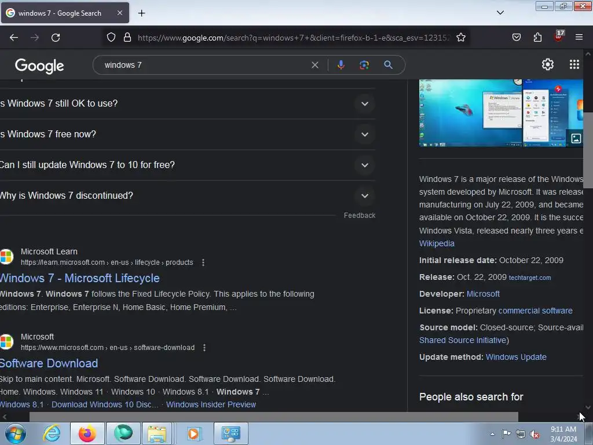Viewport: 593px width, 445px height.
Task: Close the windows 7 Google Search tab
Action: tap(119, 13)
